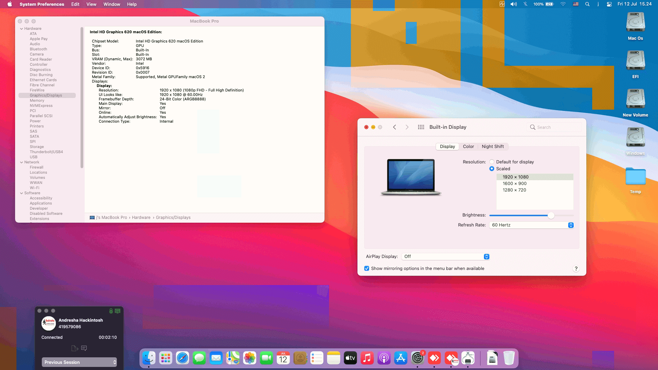Open the Previous Session dropdown in AnyDesk
The height and width of the screenshot is (370, 658).
79,362
